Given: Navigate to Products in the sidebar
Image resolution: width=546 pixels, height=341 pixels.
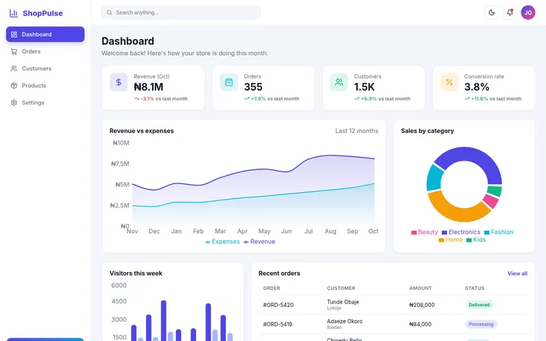Looking at the screenshot, I should 45,86.
